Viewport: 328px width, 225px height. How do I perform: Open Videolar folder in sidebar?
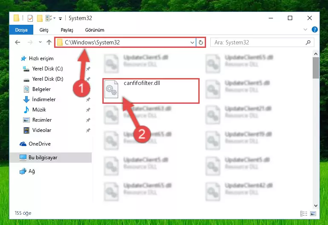[42, 130]
